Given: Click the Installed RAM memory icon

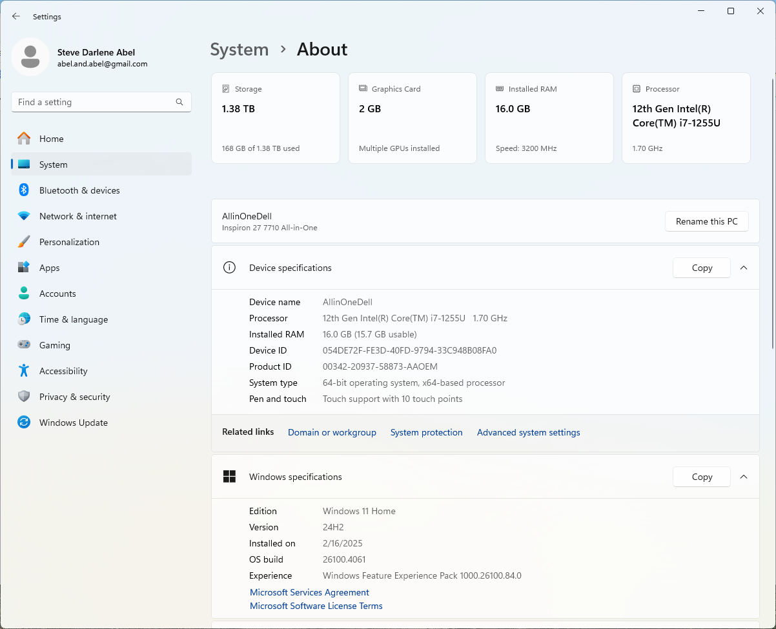Looking at the screenshot, I should pos(500,89).
